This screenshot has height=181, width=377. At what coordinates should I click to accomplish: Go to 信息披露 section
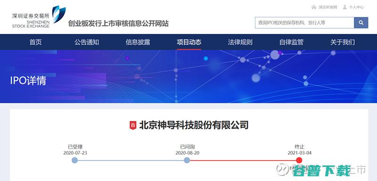point(138,42)
